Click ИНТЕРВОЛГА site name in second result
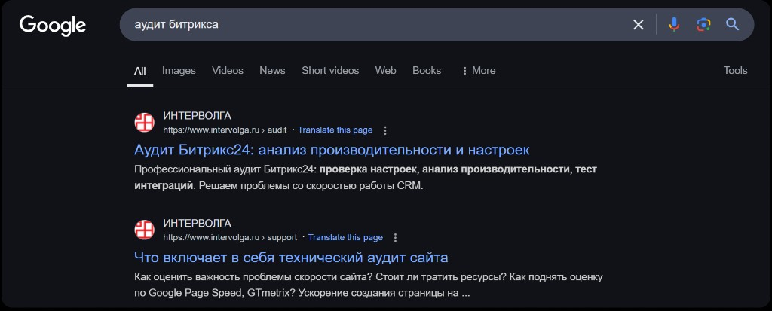 (197, 224)
